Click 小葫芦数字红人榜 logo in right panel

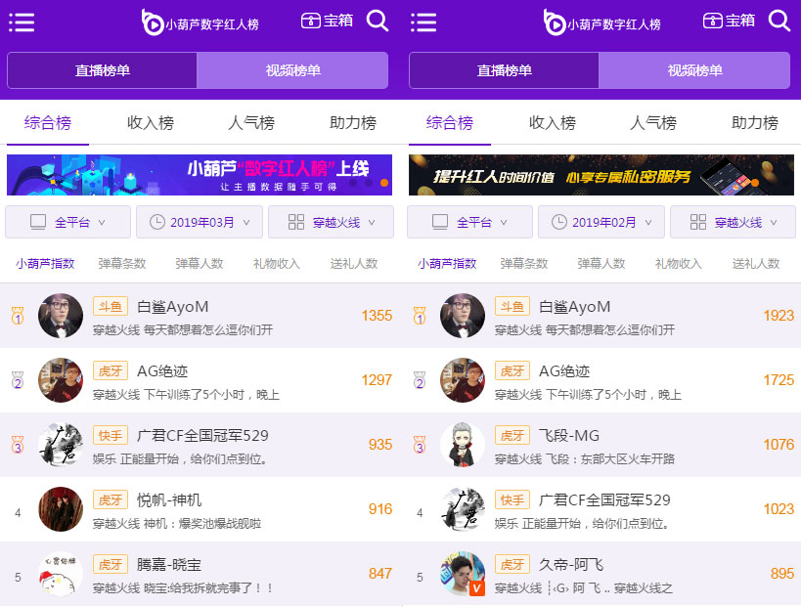point(601,23)
